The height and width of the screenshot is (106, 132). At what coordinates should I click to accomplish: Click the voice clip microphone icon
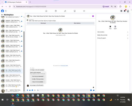[x=27, y=90]
